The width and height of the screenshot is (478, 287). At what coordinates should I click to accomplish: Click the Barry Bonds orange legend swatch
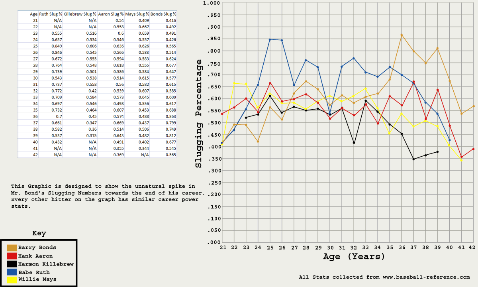click(x=12, y=248)
